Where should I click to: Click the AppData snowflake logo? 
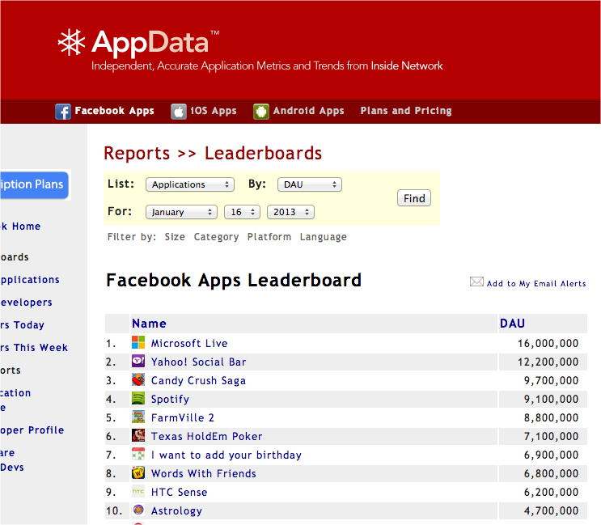pos(71,42)
